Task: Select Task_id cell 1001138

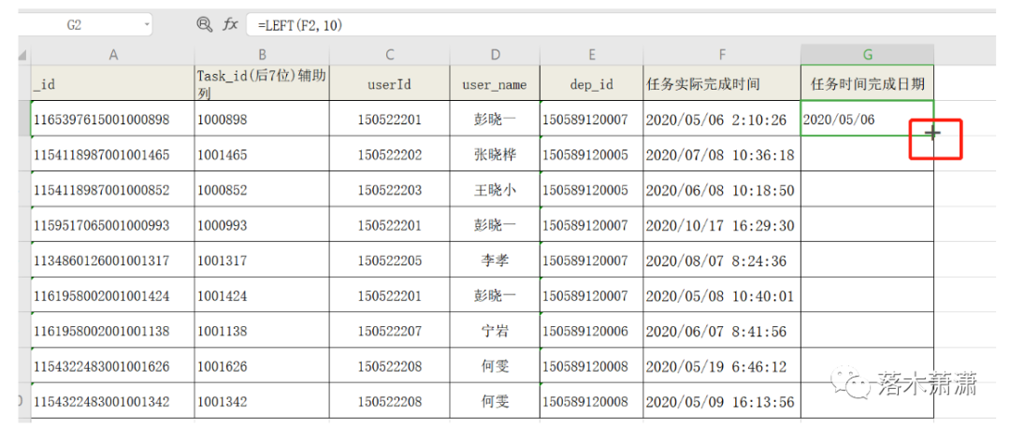Action: [x=262, y=331]
